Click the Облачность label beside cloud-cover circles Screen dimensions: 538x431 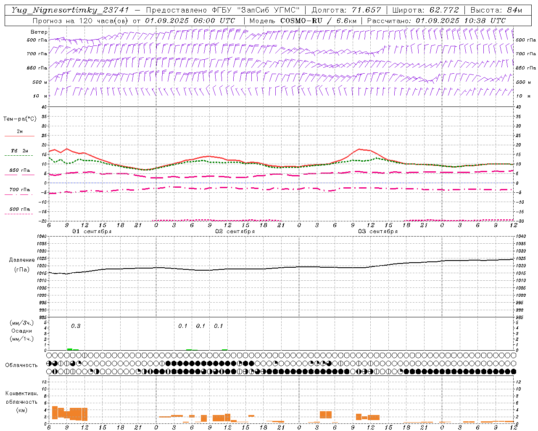(x=21, y=365)
